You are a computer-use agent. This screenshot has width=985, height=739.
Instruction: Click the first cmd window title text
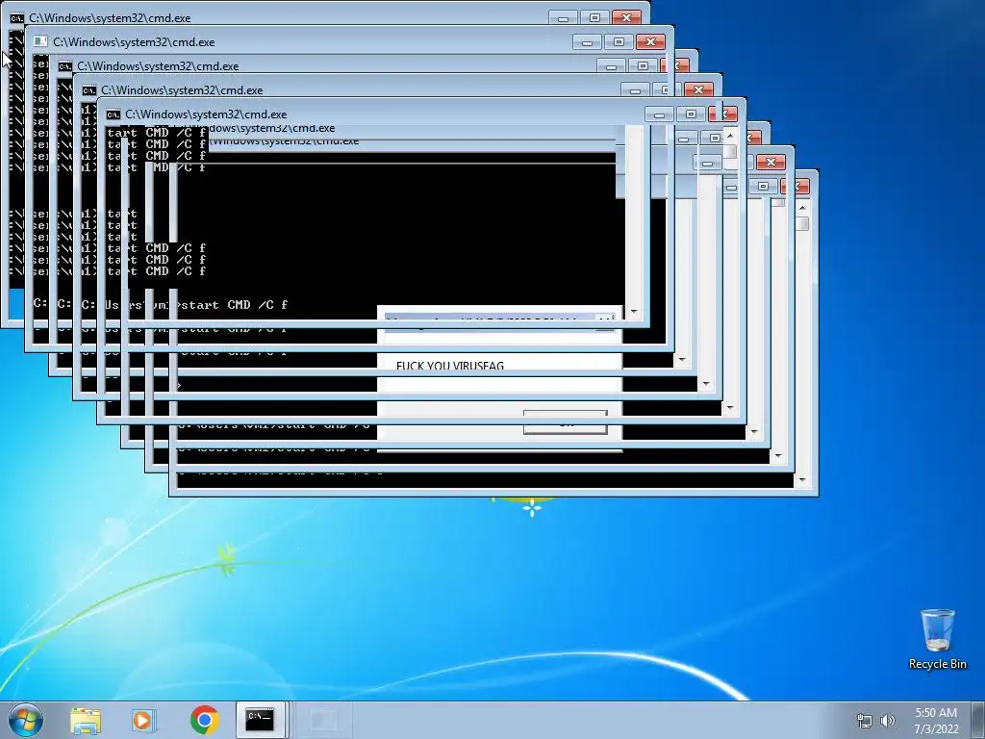point(110,18)
